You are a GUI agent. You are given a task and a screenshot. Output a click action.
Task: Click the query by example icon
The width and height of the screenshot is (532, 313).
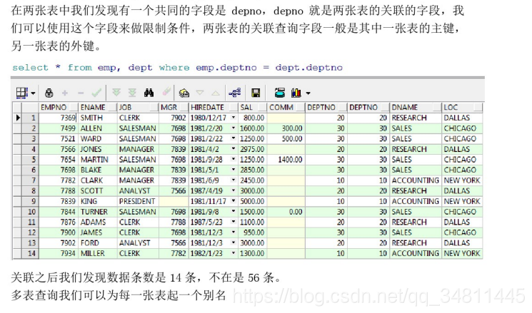pos(184,93)
